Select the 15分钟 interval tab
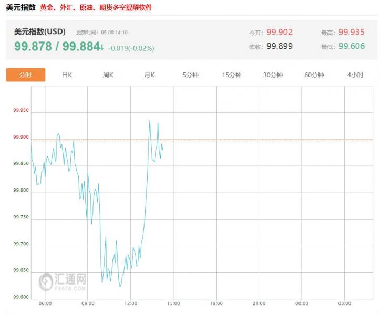The width and height of the screenshot is (381, 315). (232, 75)
